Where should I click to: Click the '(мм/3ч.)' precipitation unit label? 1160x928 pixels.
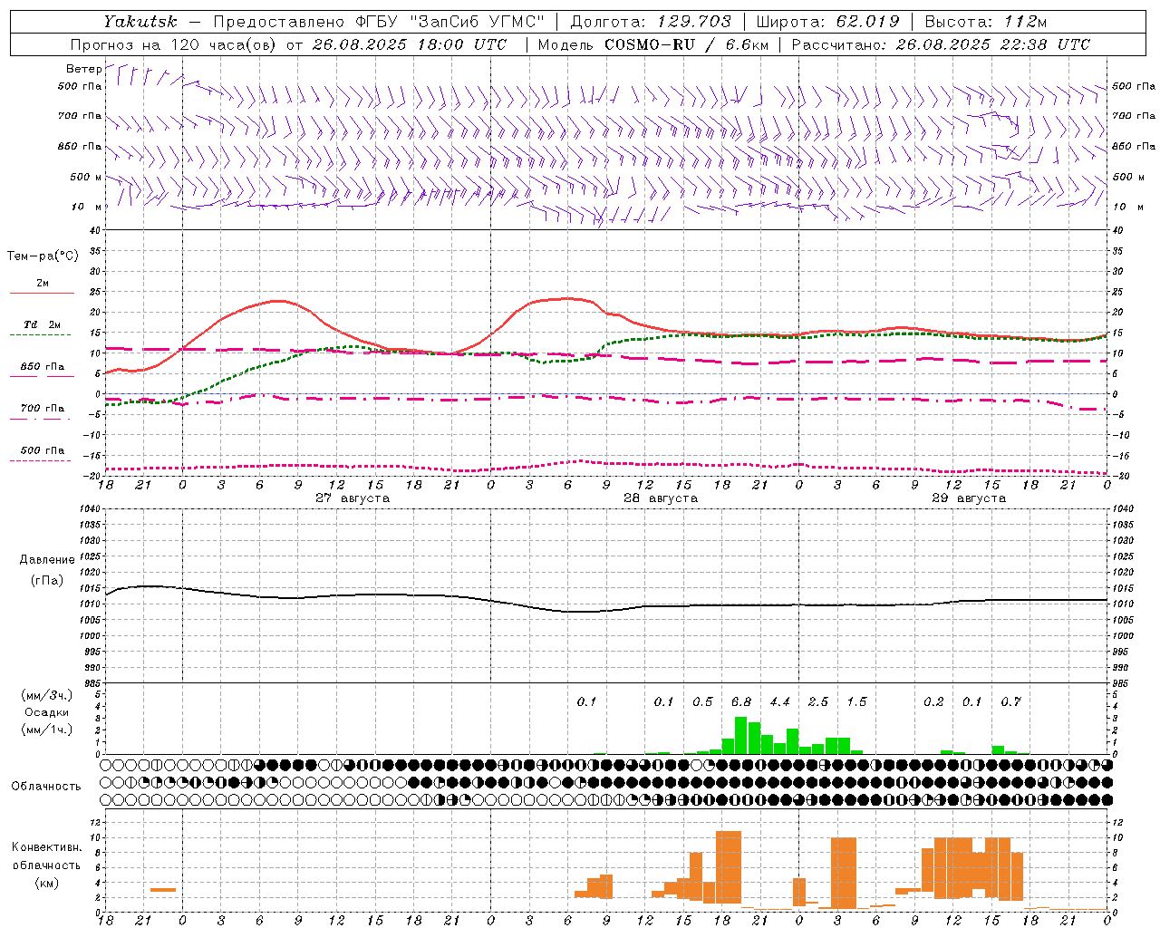47,695
